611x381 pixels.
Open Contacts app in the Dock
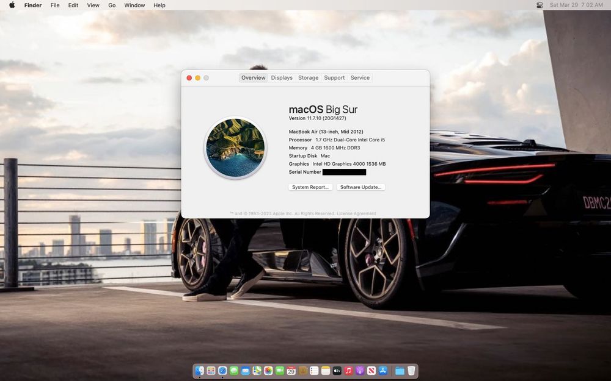pos(303,371)
